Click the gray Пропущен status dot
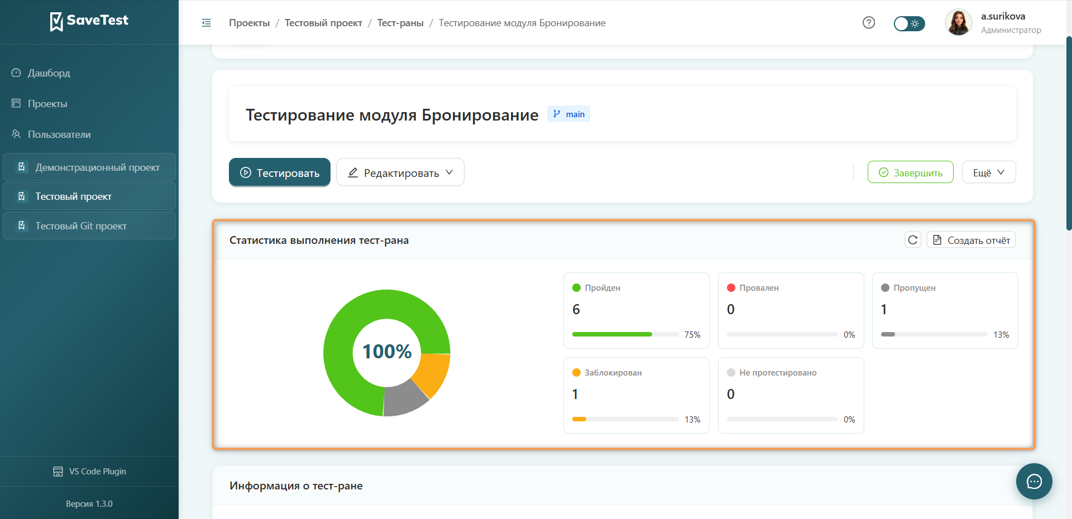1072x519 pixels. [x=885, y=288]
